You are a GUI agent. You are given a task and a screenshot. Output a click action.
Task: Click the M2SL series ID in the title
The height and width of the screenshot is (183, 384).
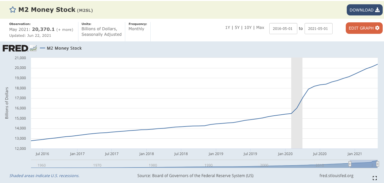point(85,11)
